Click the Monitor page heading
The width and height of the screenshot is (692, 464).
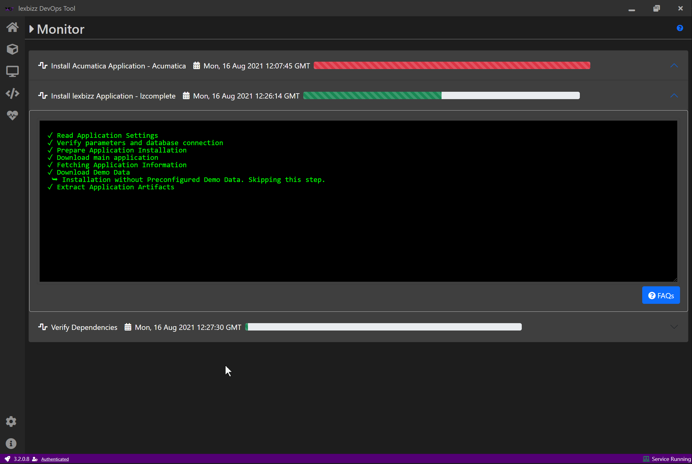pos(61,29)
